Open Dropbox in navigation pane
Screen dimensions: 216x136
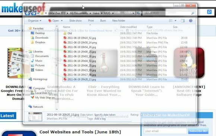pos(40,42)
